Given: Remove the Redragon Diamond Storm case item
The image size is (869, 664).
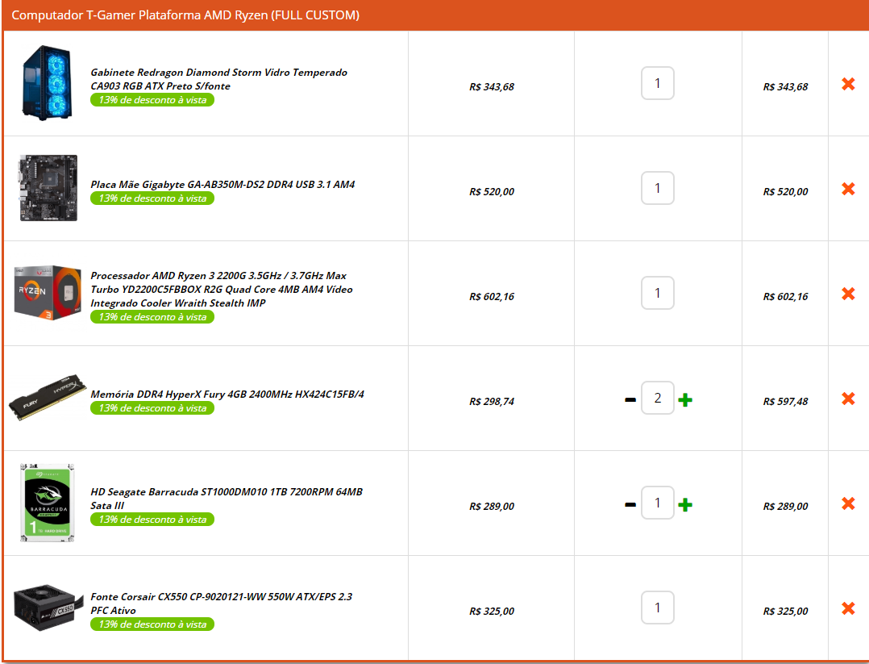Looking at the screenshot, I should 848,84.
